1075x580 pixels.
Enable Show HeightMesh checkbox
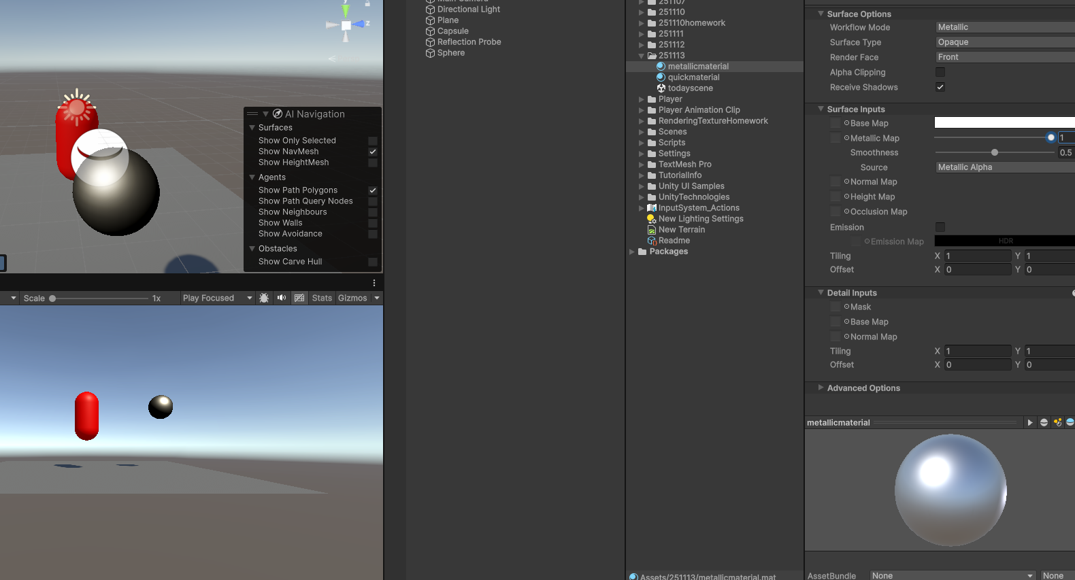[x=373, y=163]
